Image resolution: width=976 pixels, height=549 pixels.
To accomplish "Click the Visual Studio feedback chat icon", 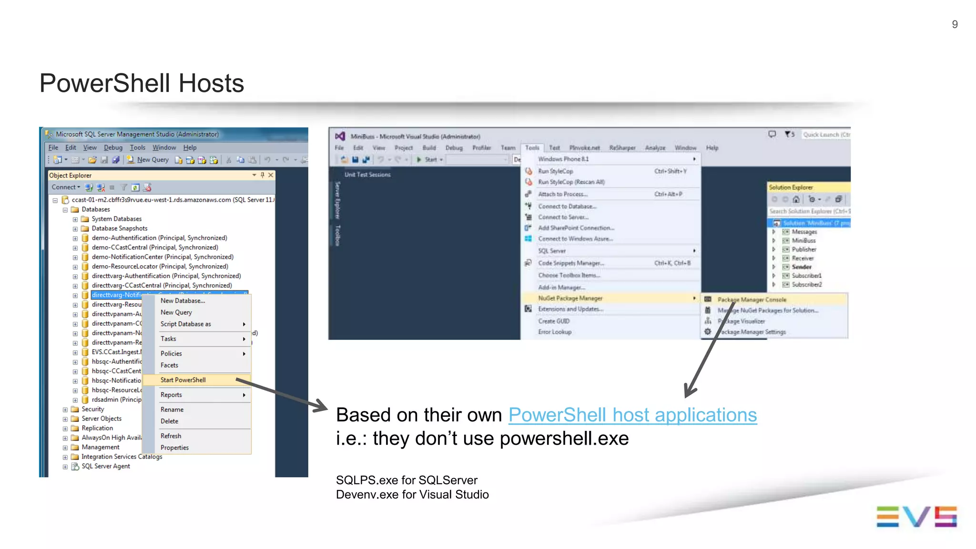I will [772, 135].
